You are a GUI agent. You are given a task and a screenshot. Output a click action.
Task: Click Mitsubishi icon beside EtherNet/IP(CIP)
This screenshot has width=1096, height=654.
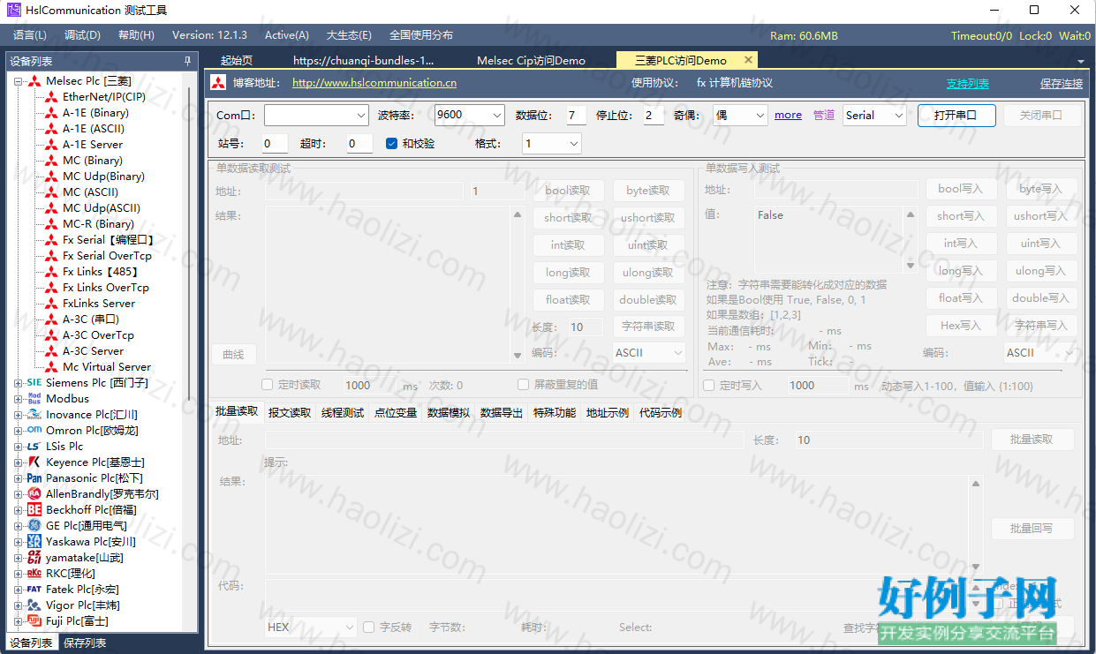(x=51, y=97)
